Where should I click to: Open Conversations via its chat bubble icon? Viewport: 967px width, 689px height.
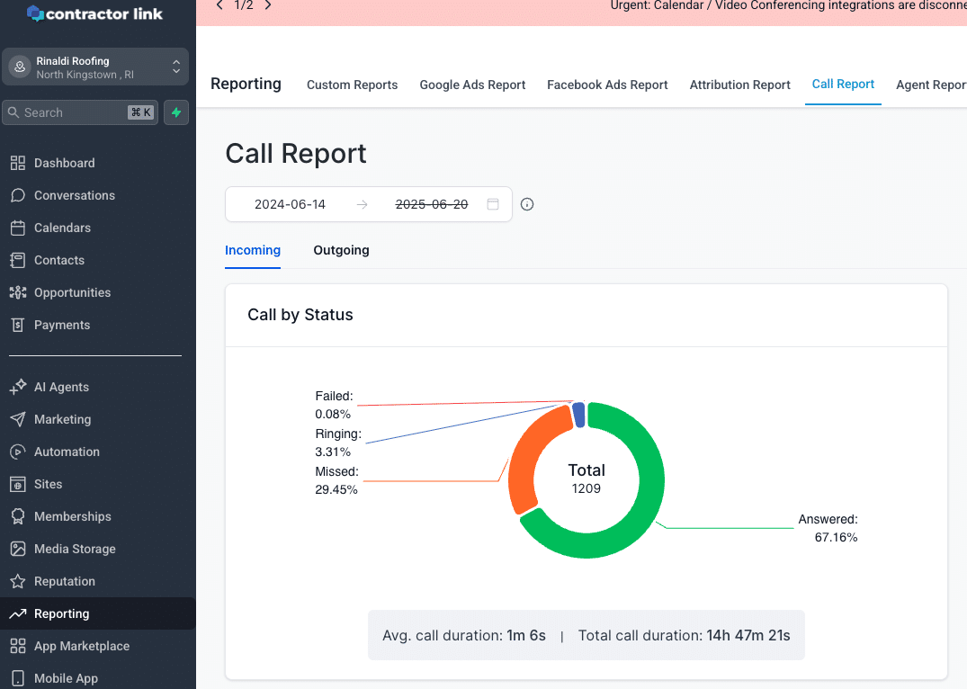[17, 195]
